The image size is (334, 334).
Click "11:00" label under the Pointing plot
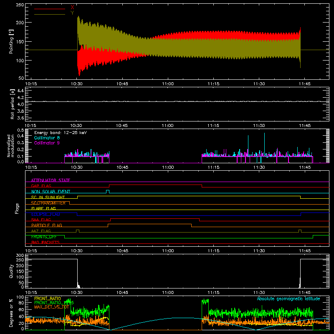(168, 84)
